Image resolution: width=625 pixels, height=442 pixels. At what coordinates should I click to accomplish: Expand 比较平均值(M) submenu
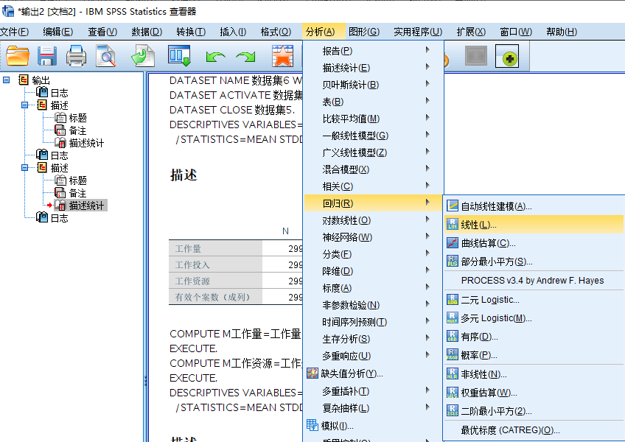[x=374, y=119]
